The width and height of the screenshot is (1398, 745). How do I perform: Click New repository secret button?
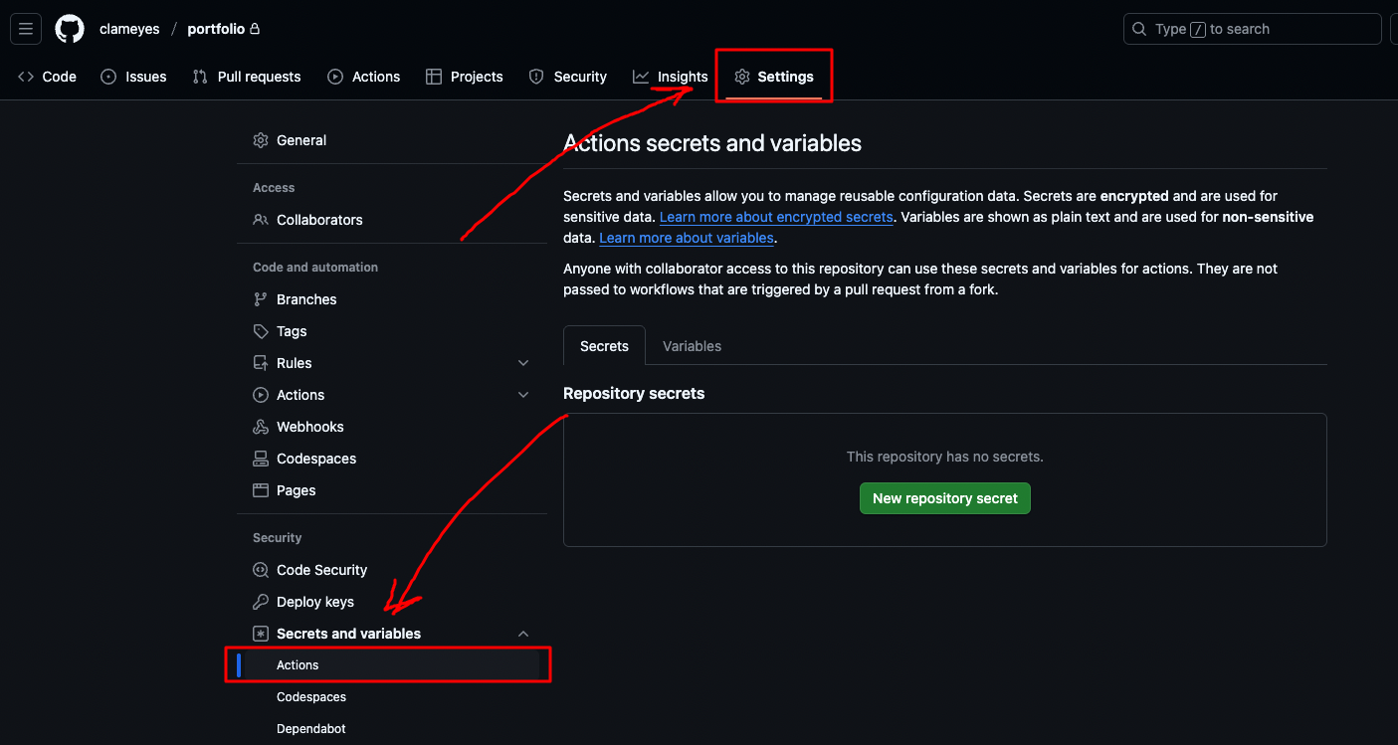945,498
